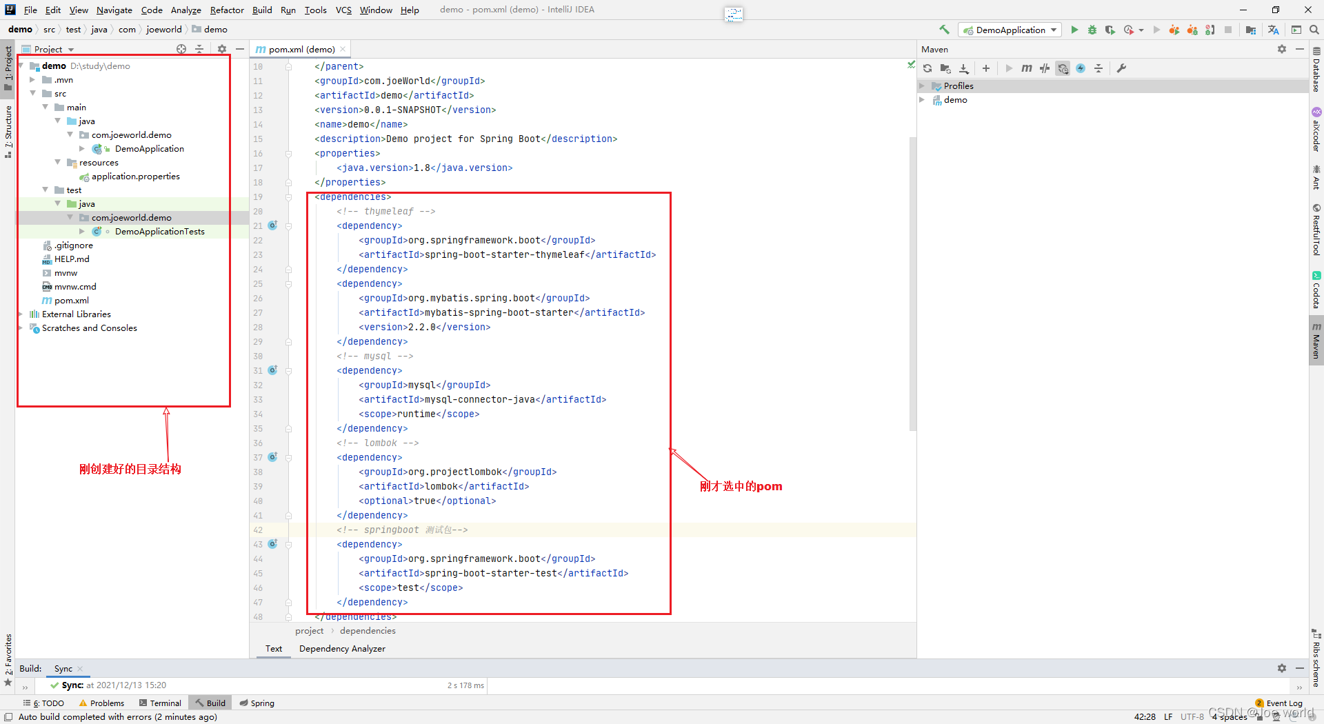Click Generate Sources and Update Folders icon
This screenshot has height=724, width=1324.
[x=945, y=68]
